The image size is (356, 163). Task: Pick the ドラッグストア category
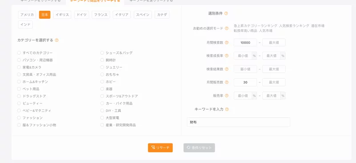(19, 96)
